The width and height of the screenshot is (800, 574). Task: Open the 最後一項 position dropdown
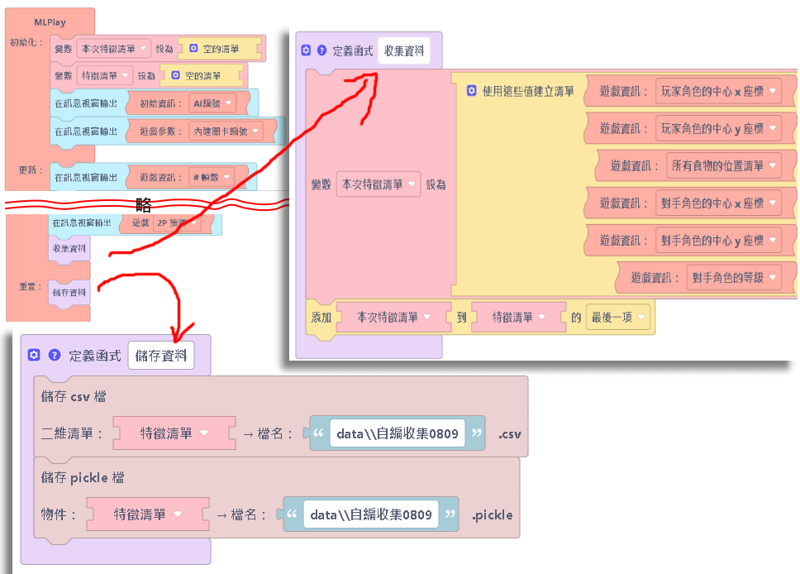click(617, 317)
